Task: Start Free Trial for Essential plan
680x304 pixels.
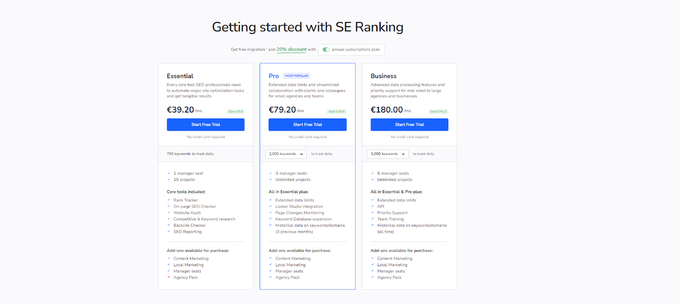Action: point(206,125)
